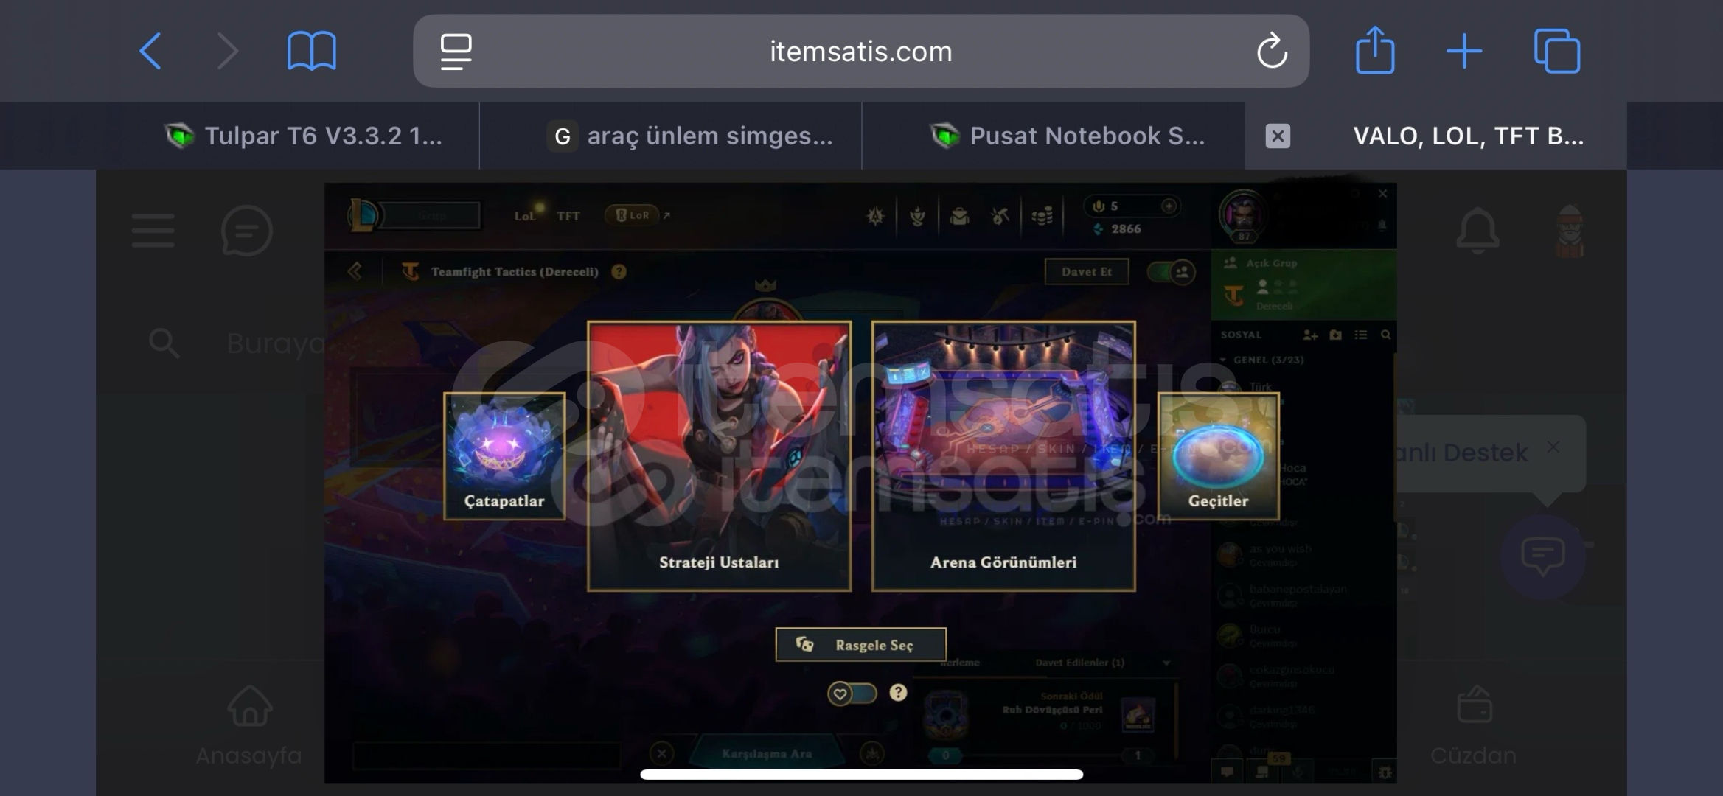Open Safari bookmarks book icon

pyautogui.click(x=311, y=52)
